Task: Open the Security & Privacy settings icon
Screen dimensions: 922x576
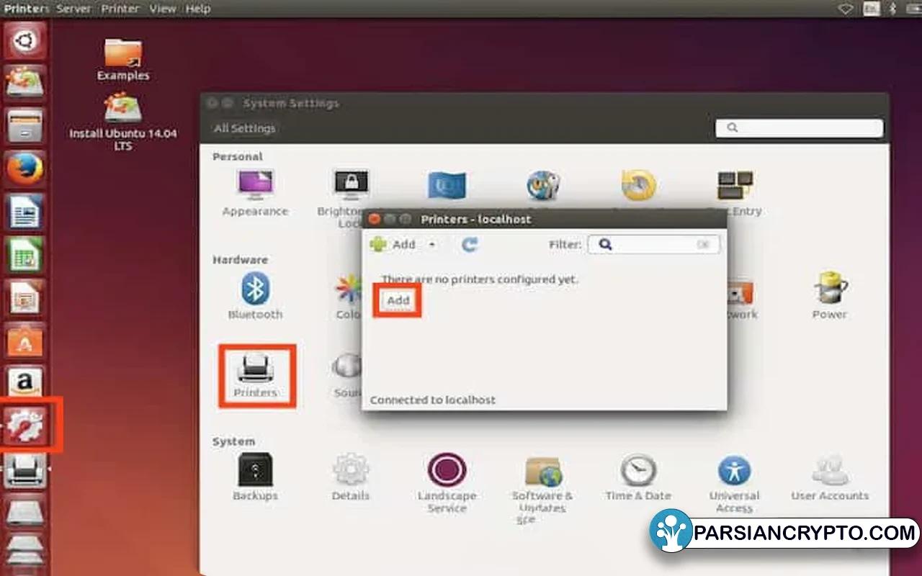Action: pyautogui.click(x=639, y=185)
